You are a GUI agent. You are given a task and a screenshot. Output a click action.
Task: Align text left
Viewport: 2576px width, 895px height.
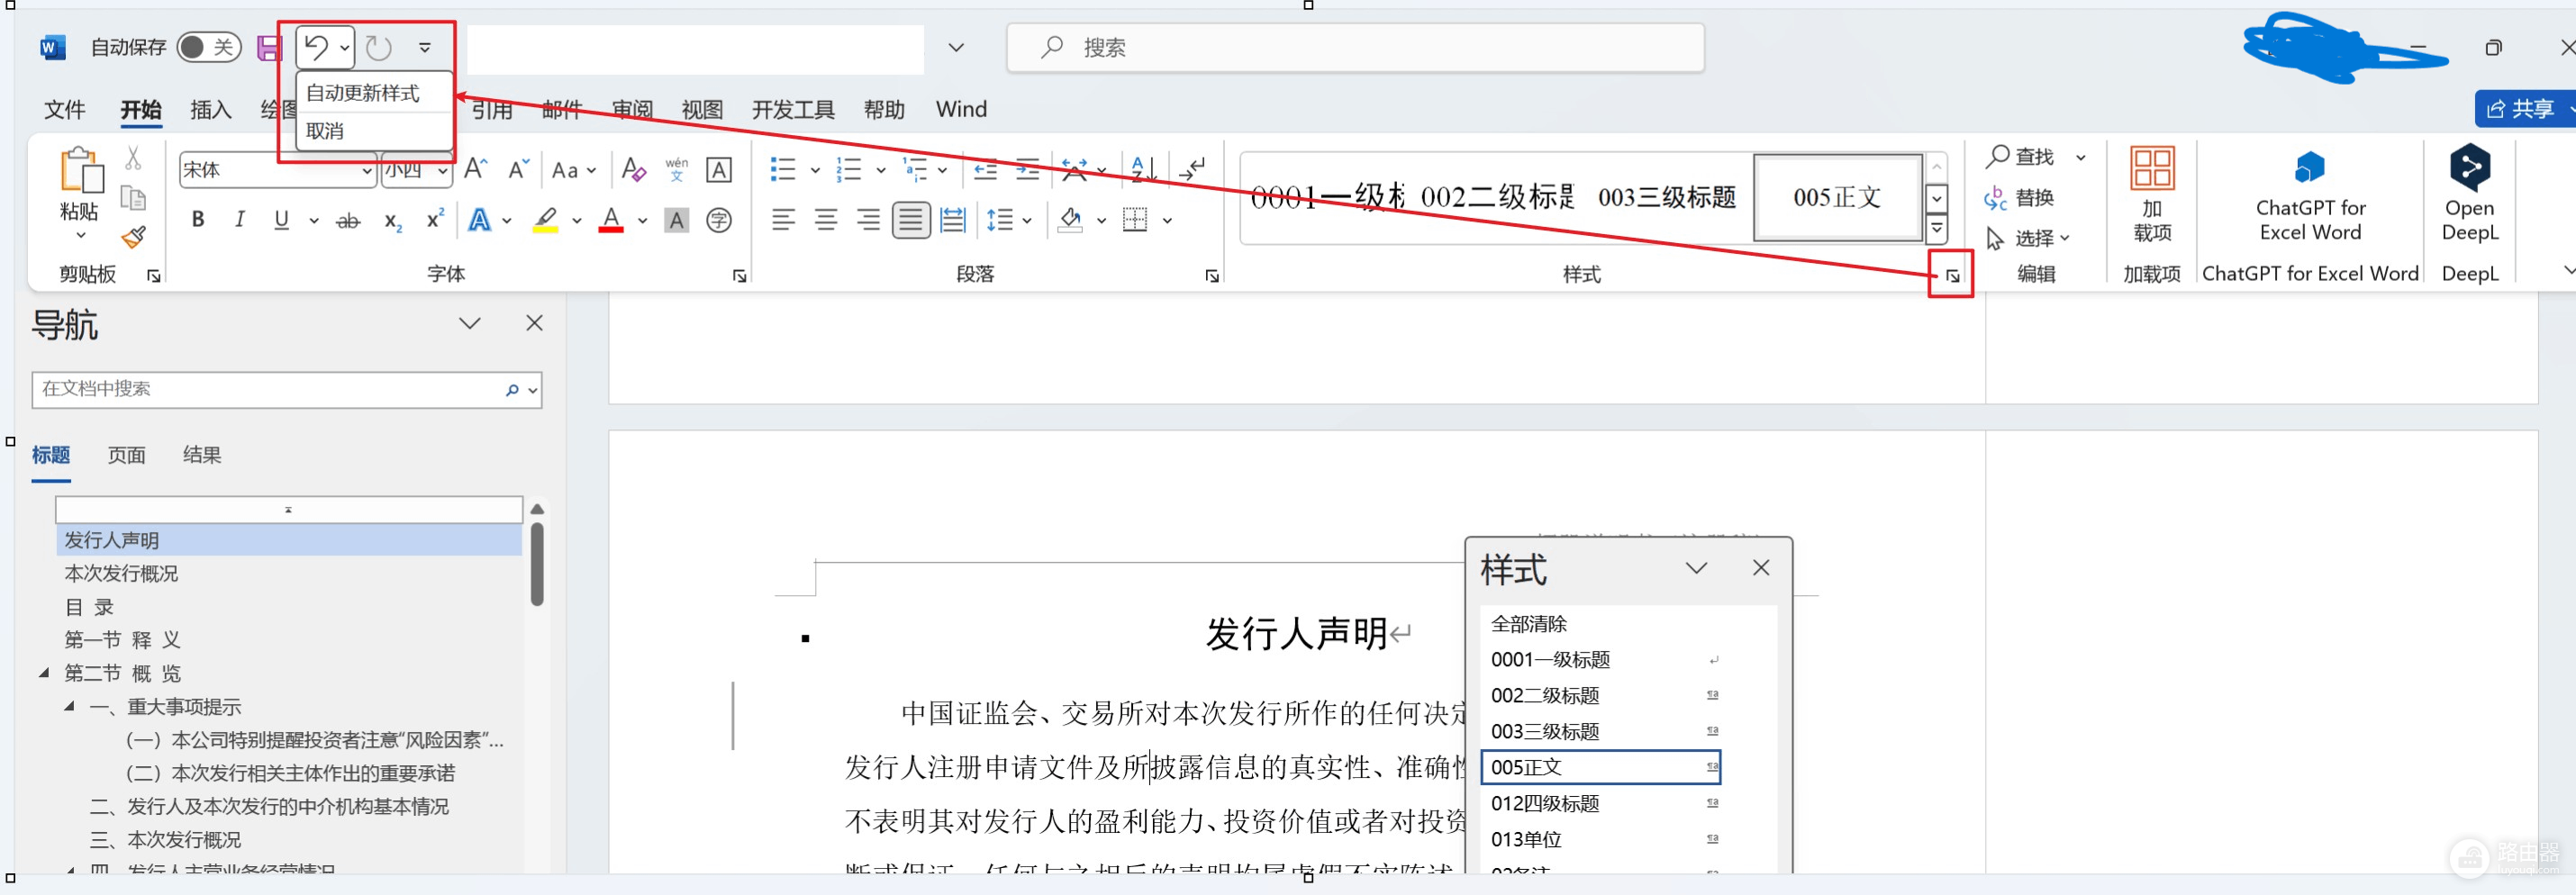tap(783, 219)
